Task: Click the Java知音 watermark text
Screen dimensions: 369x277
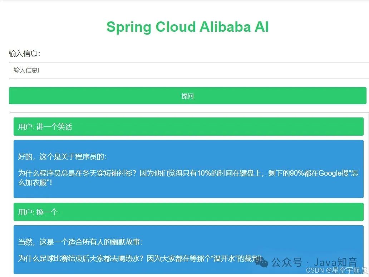Action: point(336,262)
